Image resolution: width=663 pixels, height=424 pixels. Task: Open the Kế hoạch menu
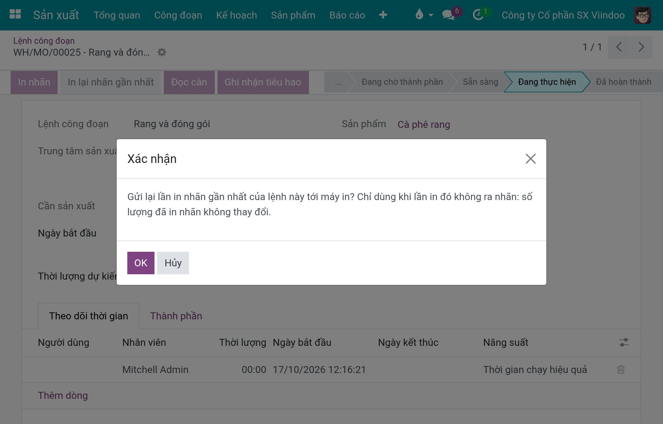236,15
